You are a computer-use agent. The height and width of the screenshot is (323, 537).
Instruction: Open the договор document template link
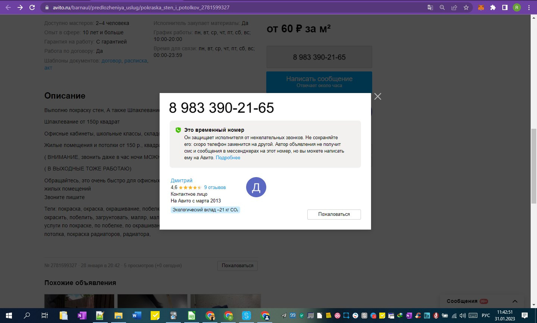pyautogui.click(x=112, y=61)
